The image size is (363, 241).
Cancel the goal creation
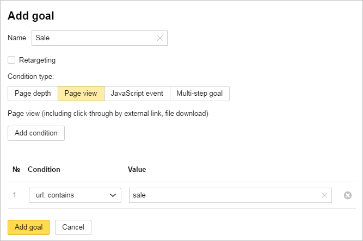[73, 227]
